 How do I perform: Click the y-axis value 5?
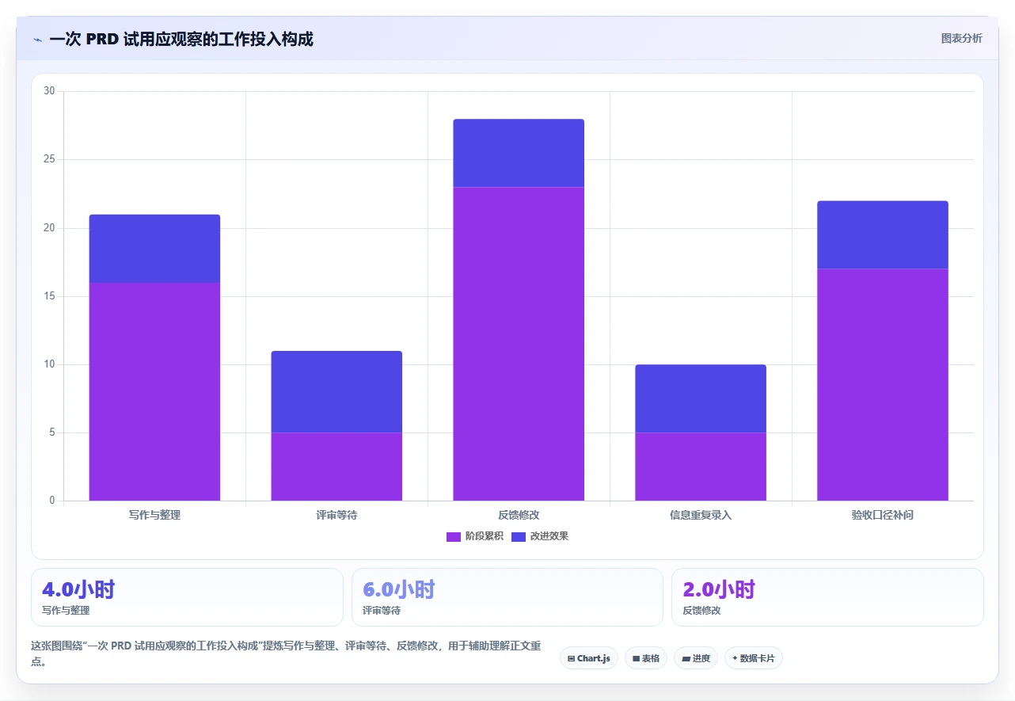click(51, 432)
